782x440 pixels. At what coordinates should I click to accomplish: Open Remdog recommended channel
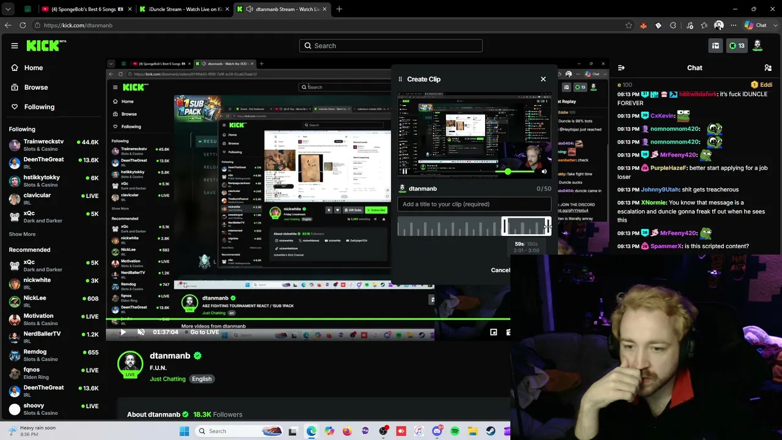click(54, 355)
